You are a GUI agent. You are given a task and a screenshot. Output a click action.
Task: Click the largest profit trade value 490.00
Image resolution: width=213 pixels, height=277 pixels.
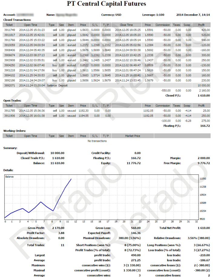[x=136, y=255]
